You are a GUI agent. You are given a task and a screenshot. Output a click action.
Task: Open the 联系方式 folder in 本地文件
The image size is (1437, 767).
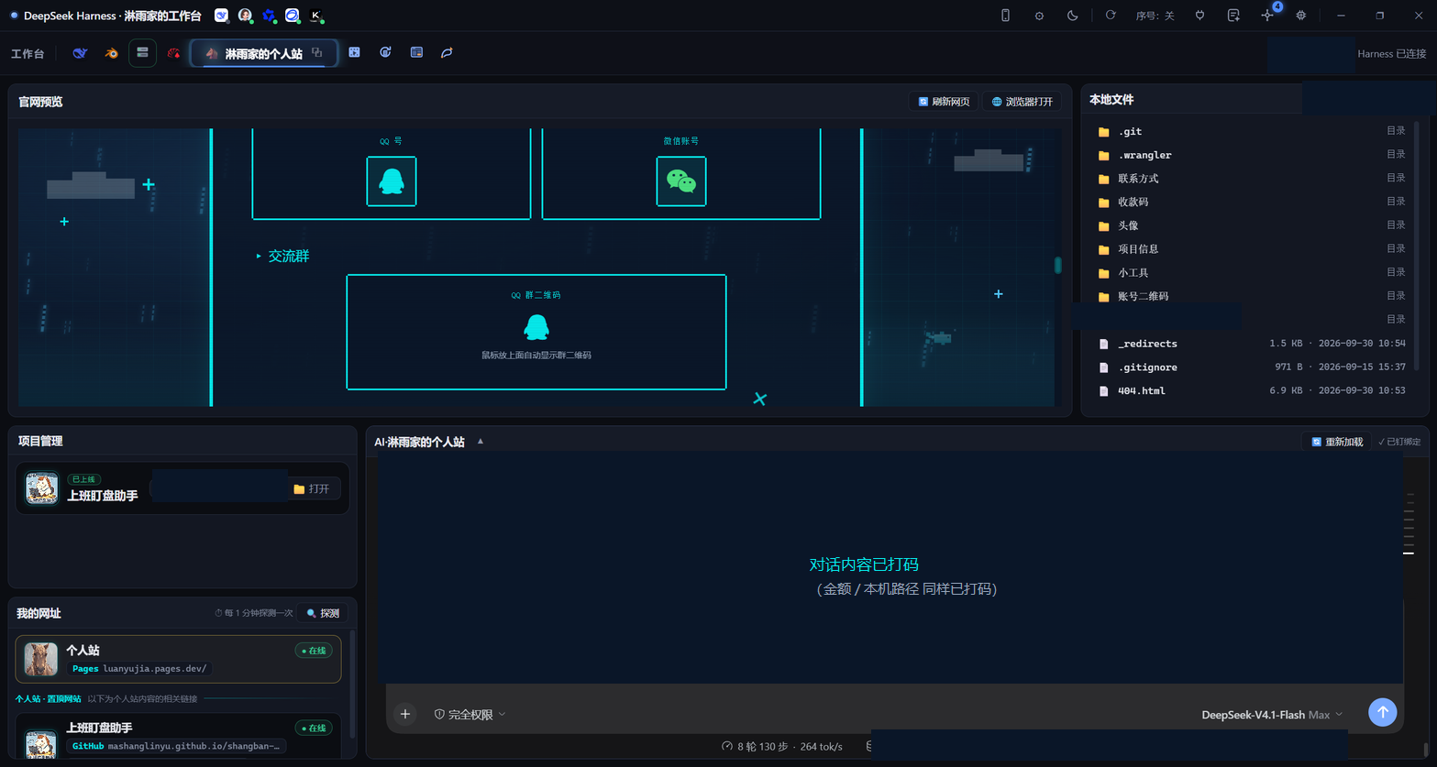[1251, 179]
